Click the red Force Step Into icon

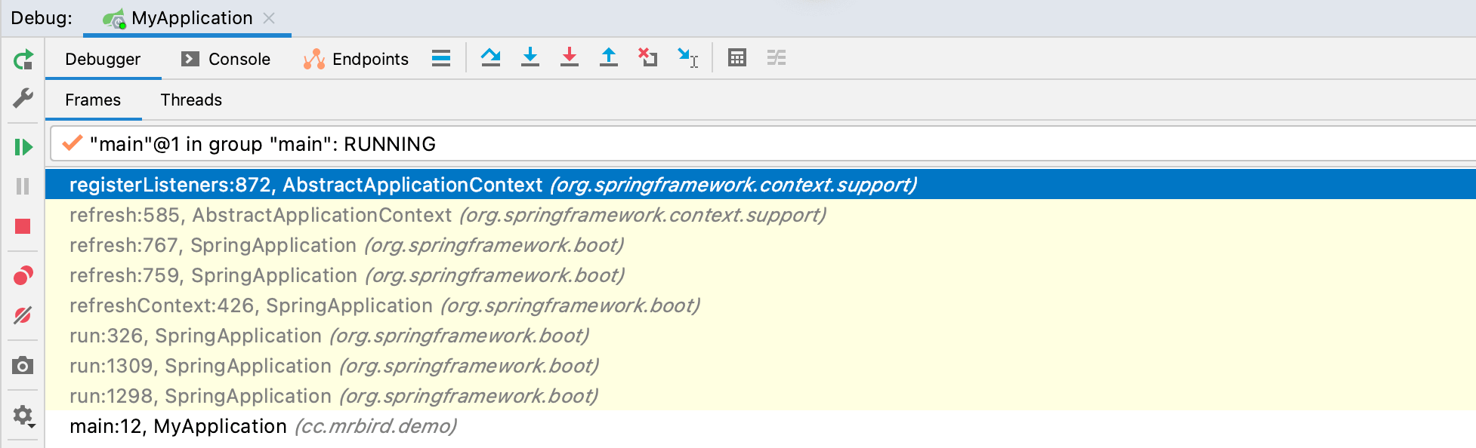(x=570, y=57)
